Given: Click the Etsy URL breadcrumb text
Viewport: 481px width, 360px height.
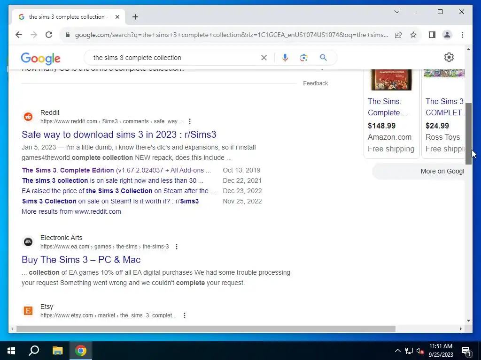Looking at the screenshot, I should [109, 315].
